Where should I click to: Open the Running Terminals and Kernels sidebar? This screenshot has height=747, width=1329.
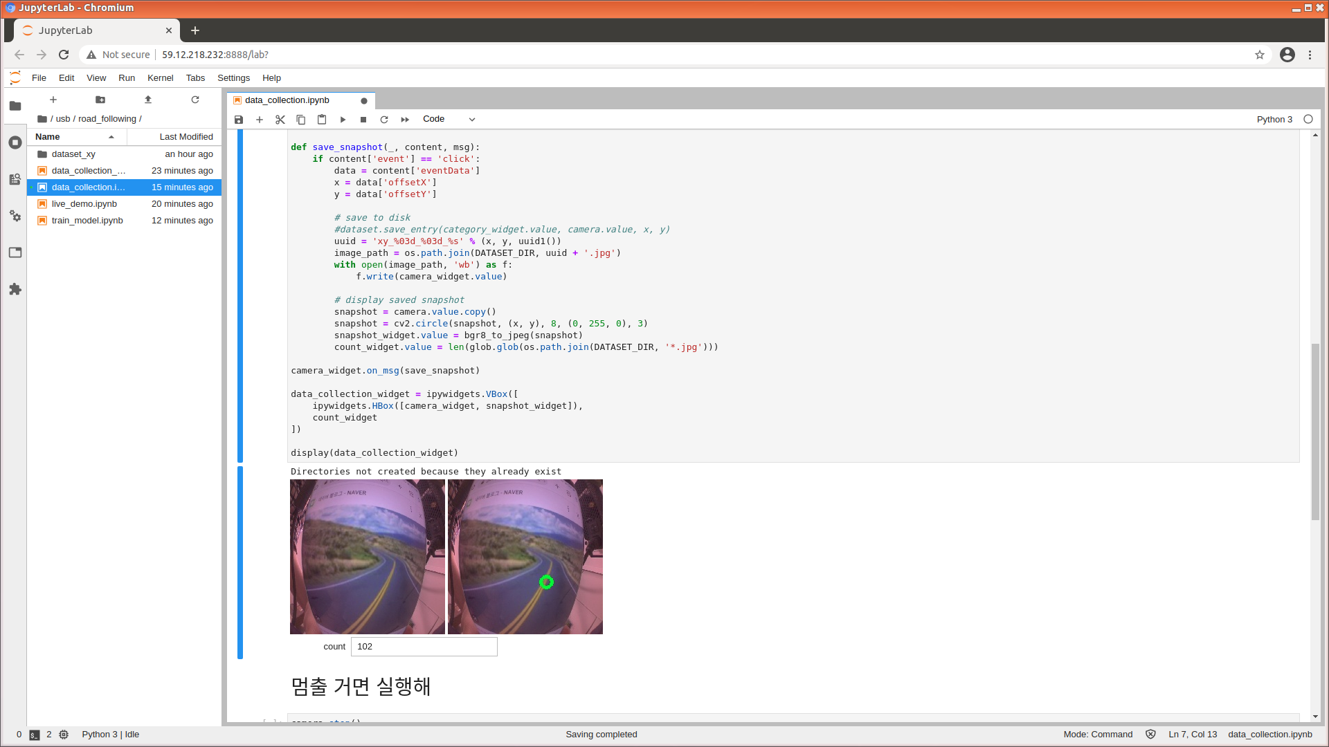click(15, 142)
